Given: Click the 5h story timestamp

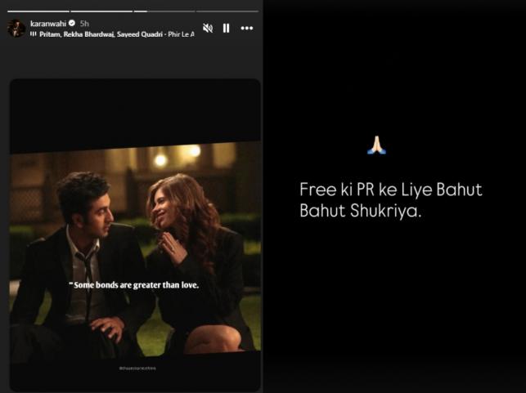Looking at the screenshot, I should (x=84, y=24).
